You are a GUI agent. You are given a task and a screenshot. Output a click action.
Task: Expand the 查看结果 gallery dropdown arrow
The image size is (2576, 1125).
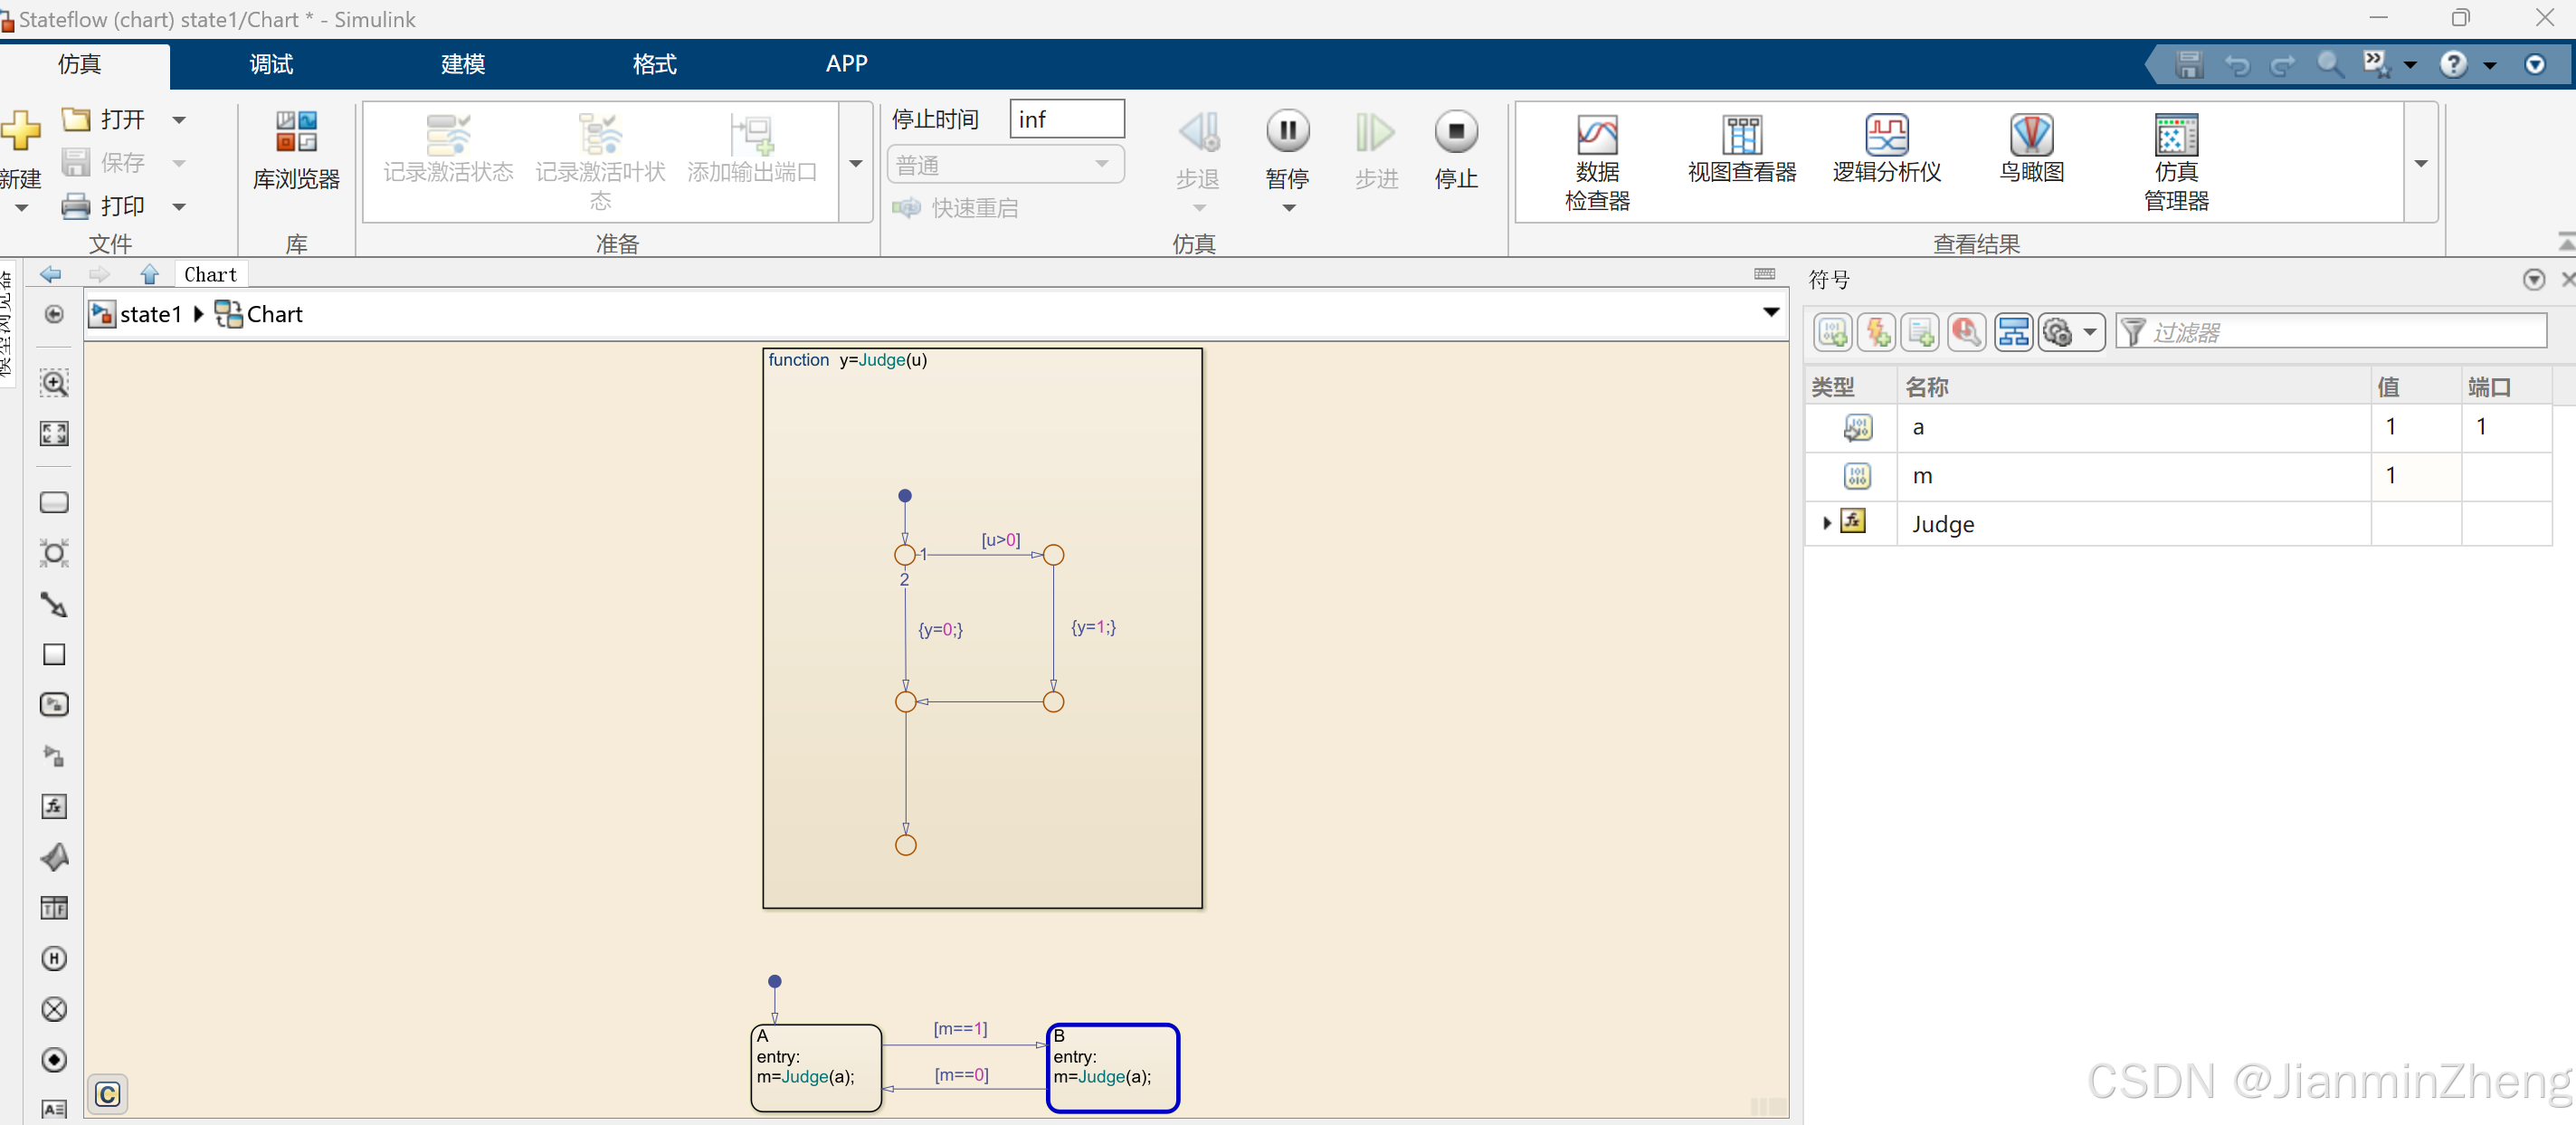coord(2420,163)
